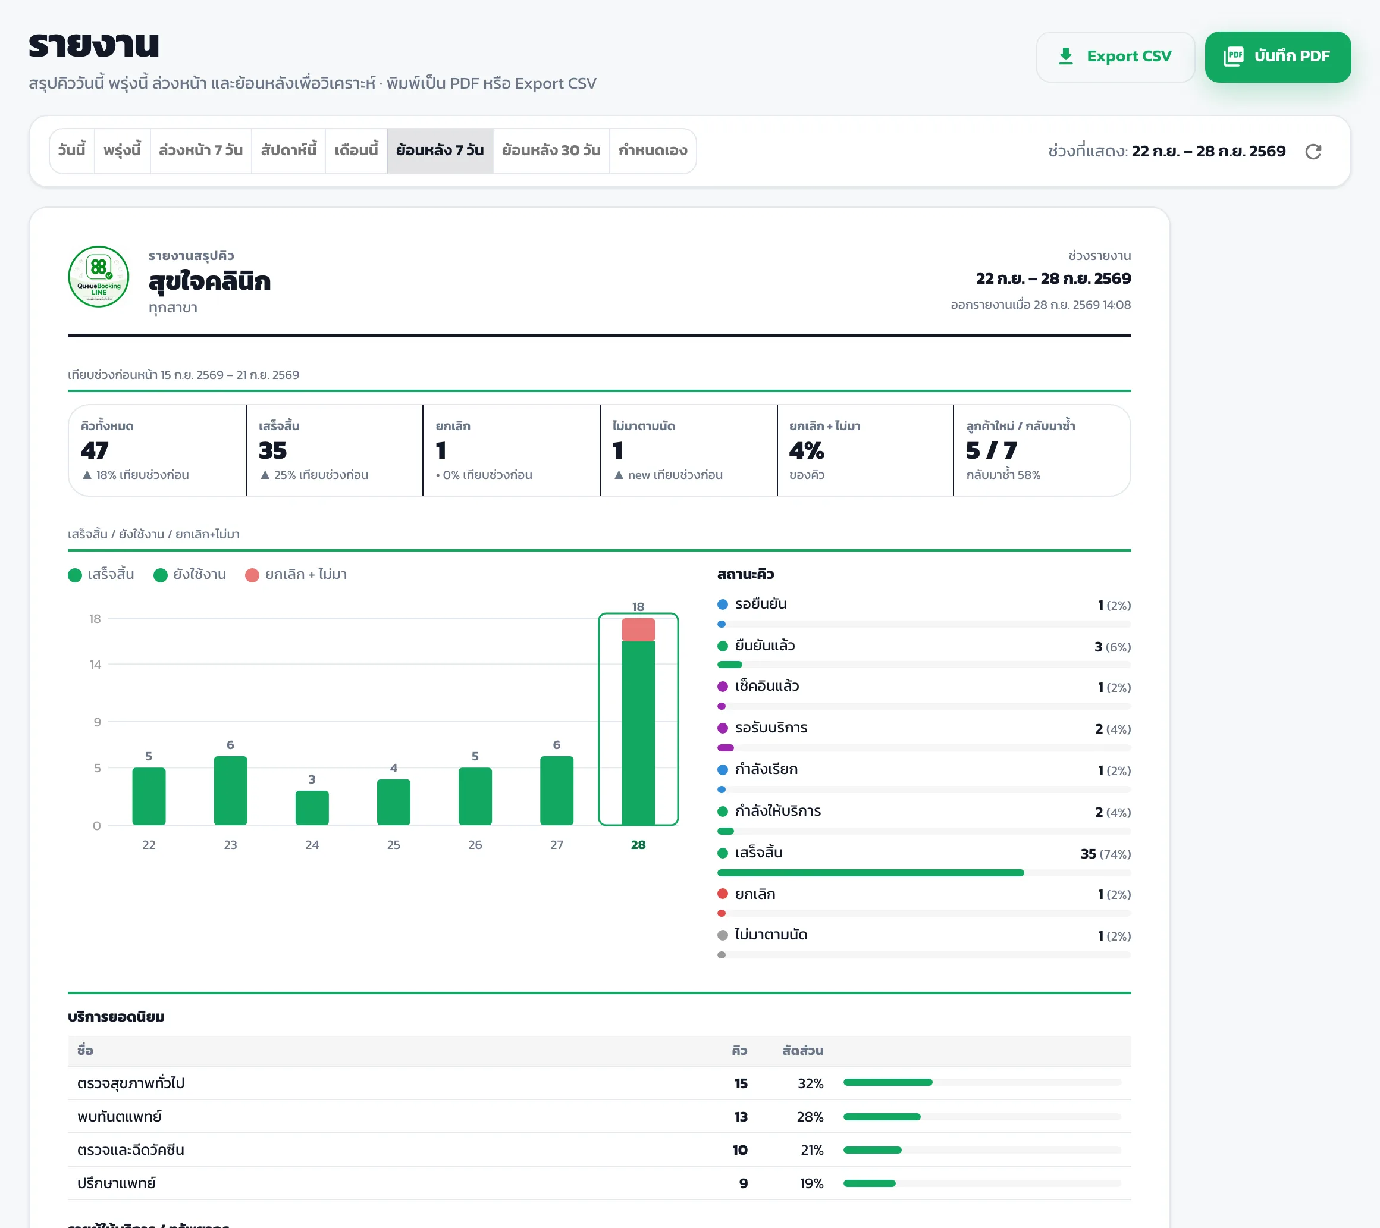Click the highlighted bar for day 28
Image resolution: width=1380 pixels, height=1228 pixels.
point(638,722)
